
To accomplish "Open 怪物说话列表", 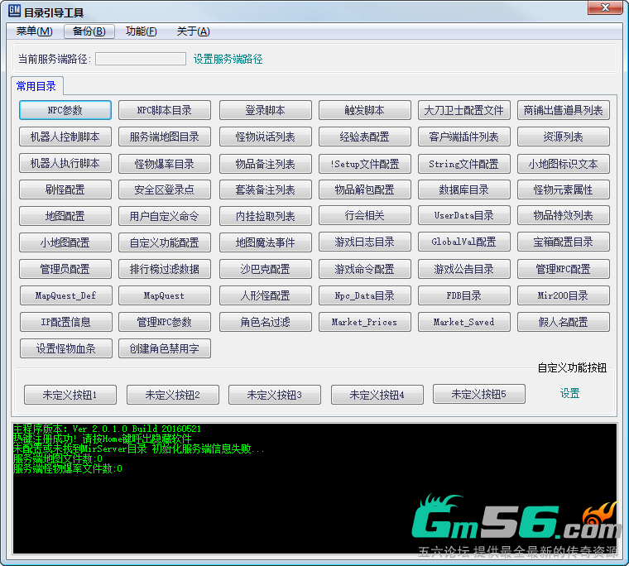I will point(265,137).
